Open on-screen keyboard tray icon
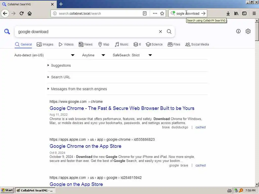This screenshot has height=194, width=259. (229, 191)
